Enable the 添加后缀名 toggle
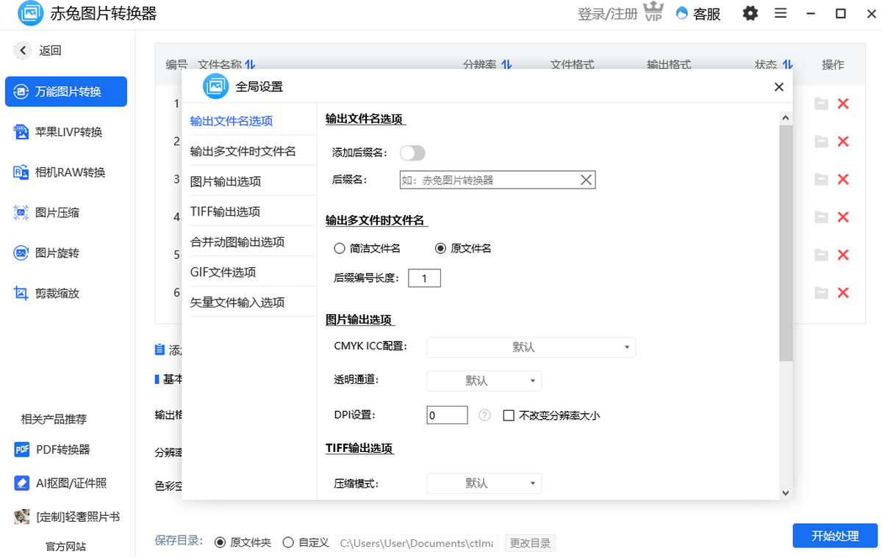882x557 pixels. [412, 153]
